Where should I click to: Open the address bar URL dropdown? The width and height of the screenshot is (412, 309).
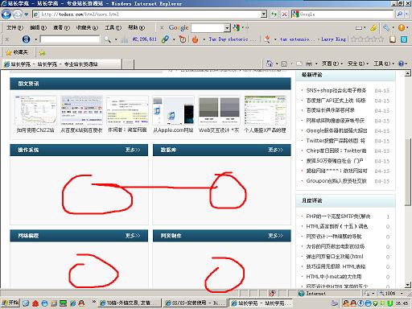click(264, 14)
